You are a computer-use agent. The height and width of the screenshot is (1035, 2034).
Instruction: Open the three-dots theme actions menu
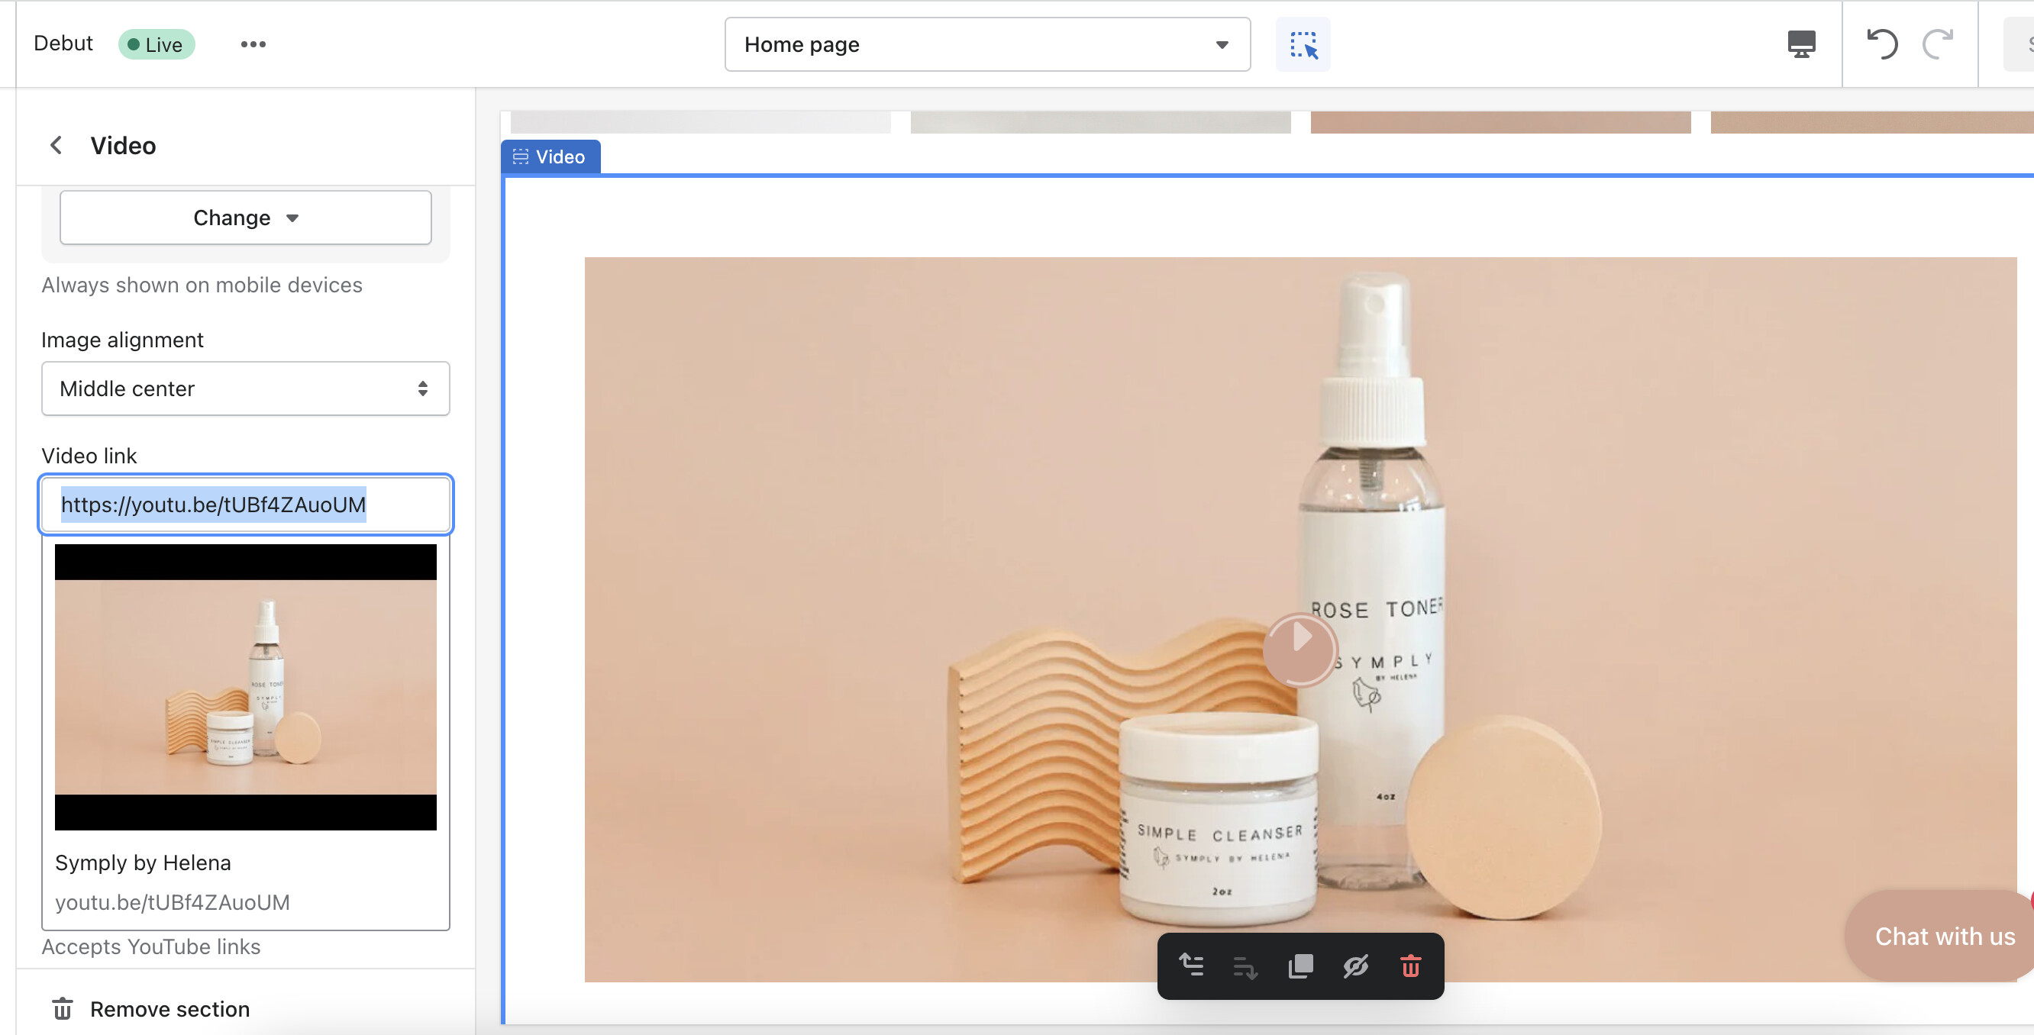(x=253, y=44)
